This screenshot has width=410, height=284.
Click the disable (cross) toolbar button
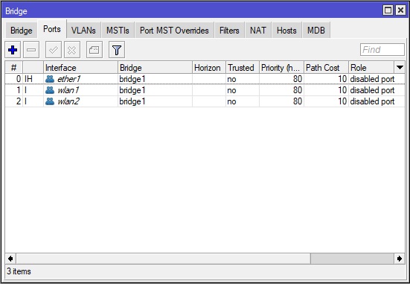pos(72,49)
